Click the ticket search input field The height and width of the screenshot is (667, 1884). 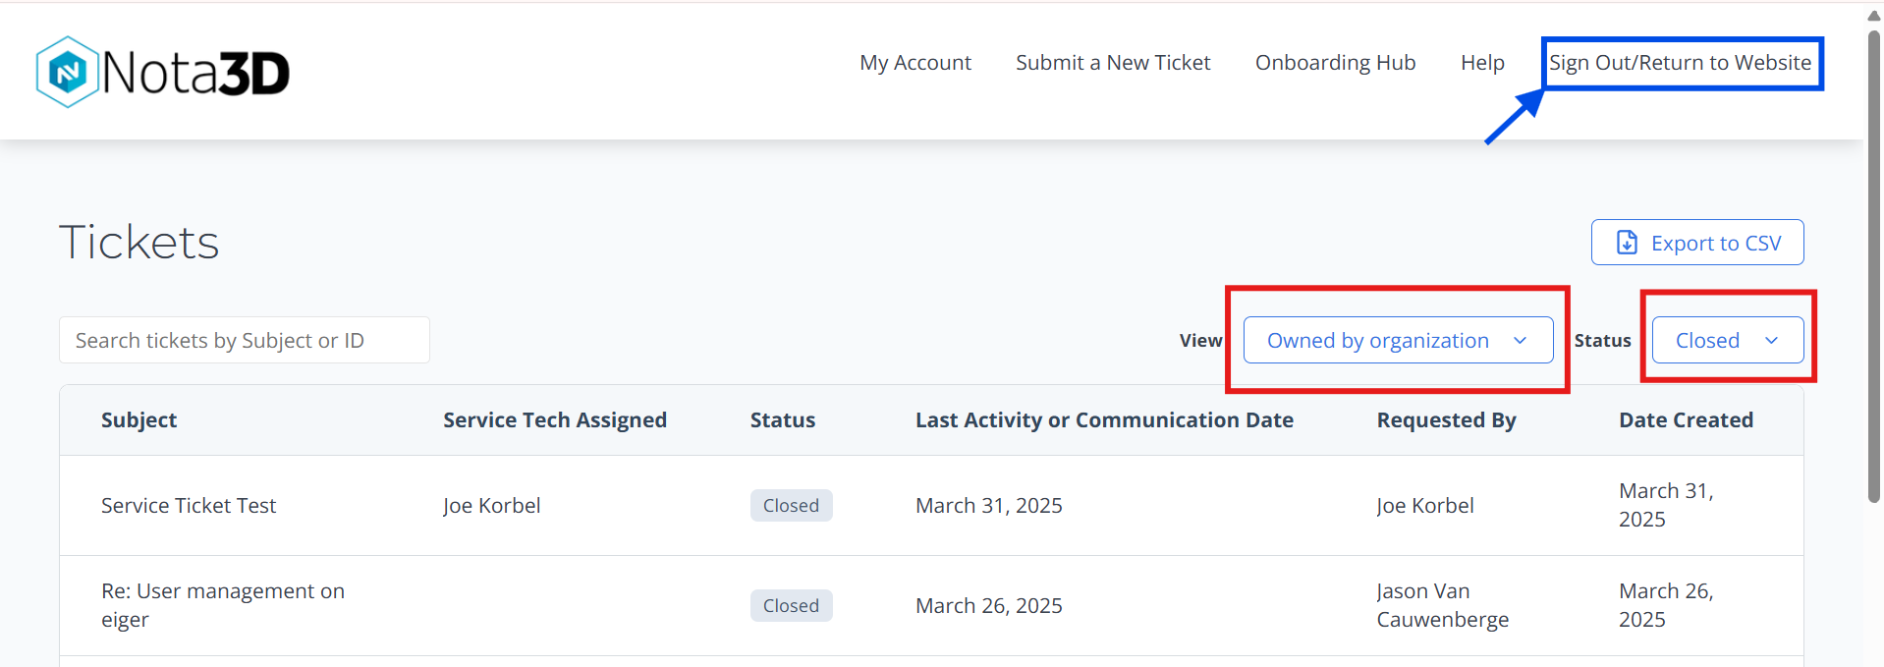tap(244, 340)
